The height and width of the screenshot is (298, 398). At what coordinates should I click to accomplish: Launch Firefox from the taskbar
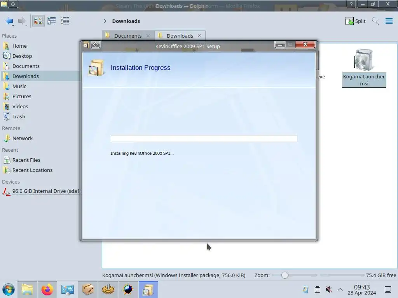(47, 289)
